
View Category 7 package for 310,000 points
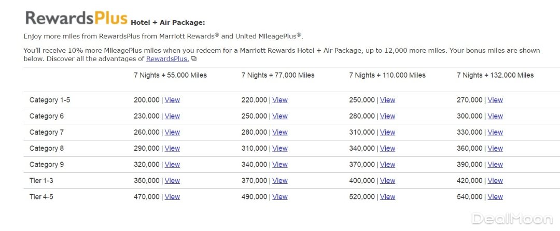point(387,132)
